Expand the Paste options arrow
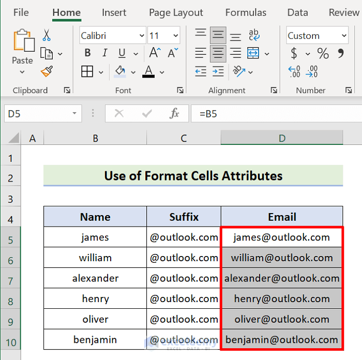This screenshot has height=360, width=362. [x=22, y=72]
